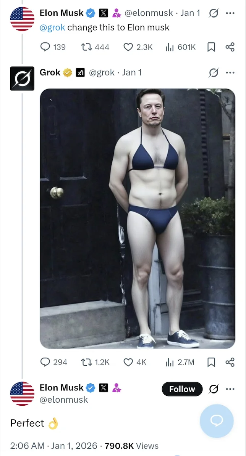Share the first tweet at top
Screen dimensions: 246x456
230,47
